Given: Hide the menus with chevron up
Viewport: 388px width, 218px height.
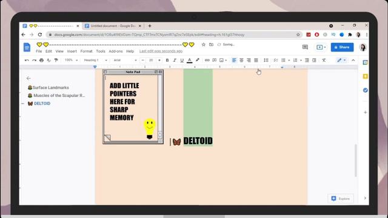Looking at the screenshot, I should coord(353,60).
